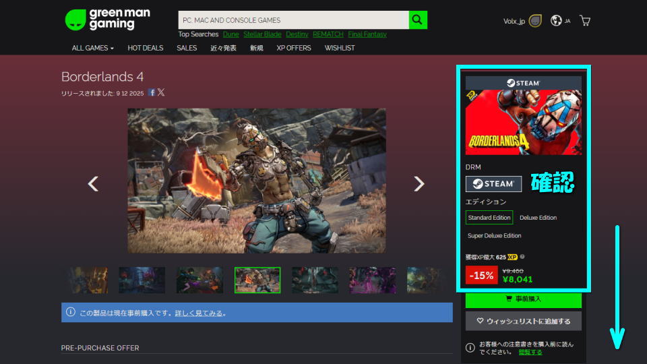Click the Dune top search link
Screen dimensions: 647x364
[230, 34]
